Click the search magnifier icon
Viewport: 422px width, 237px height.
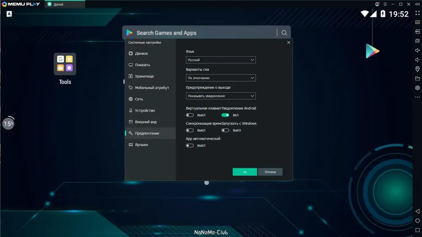pos(284,33)
